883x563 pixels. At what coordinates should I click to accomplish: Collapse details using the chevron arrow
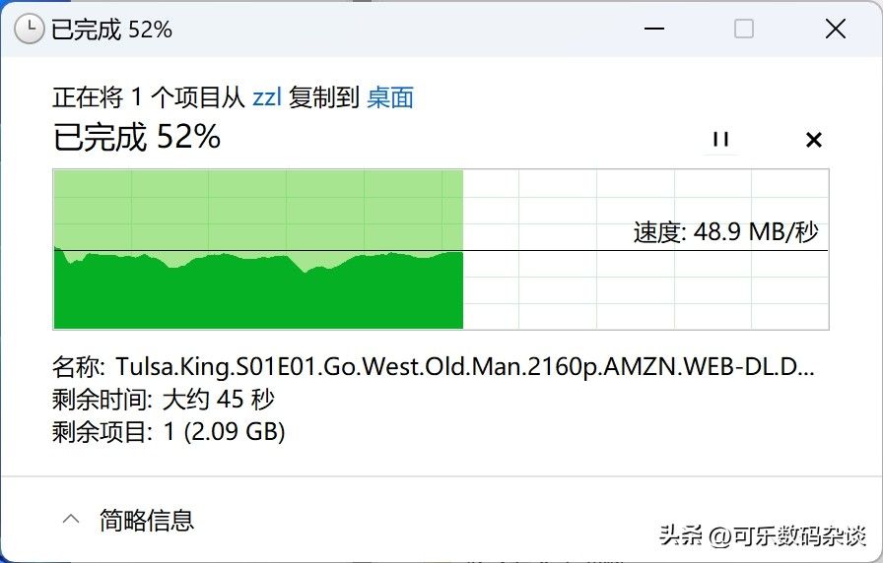(x=71, y=519)
